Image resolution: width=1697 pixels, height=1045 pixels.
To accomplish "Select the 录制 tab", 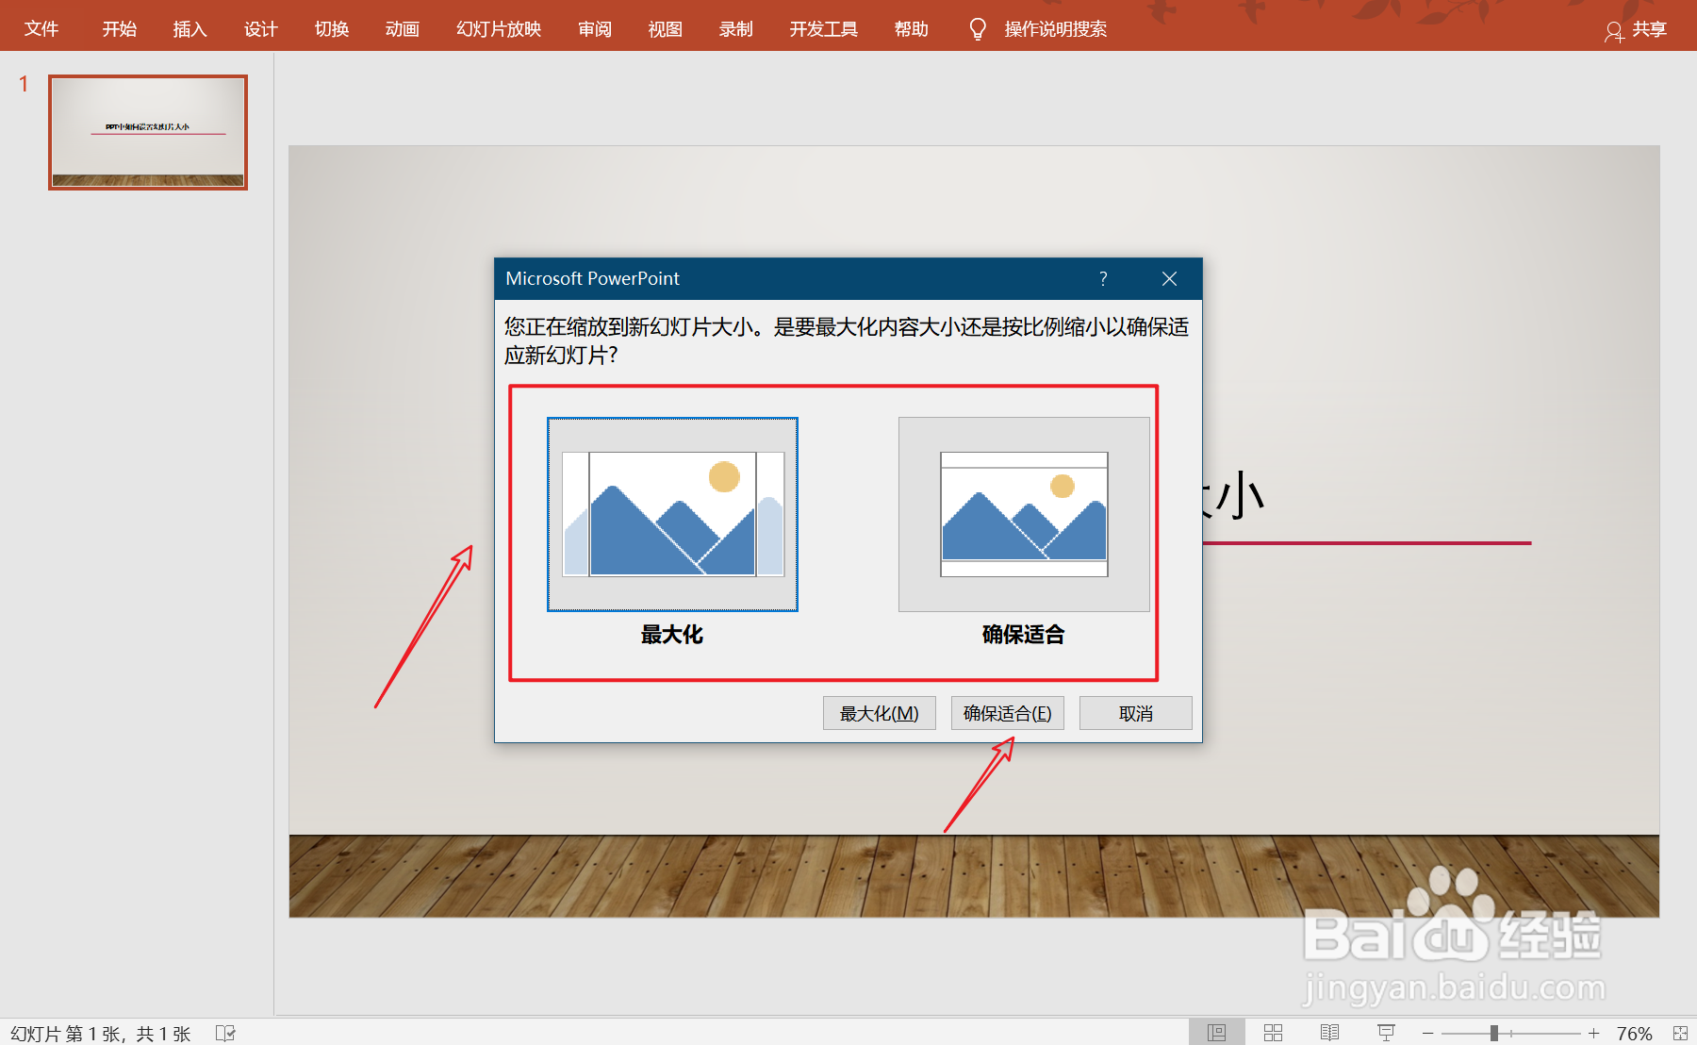I will (736, 29).
